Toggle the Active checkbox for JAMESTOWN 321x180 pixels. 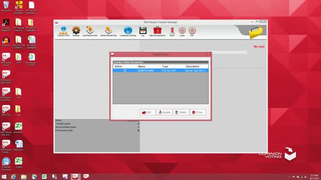tap(125, 70)
